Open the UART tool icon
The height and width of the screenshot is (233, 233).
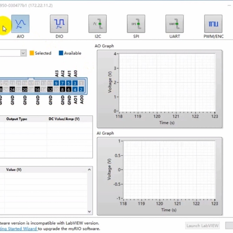point(175,24)
